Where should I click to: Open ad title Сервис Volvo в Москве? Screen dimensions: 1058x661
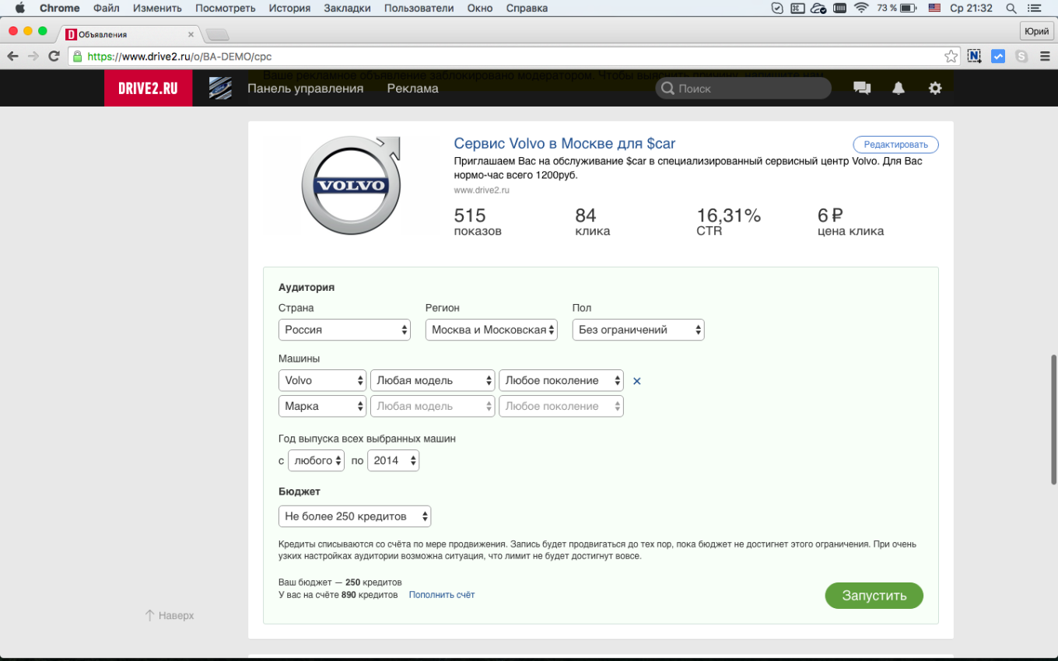coord(565,144)
